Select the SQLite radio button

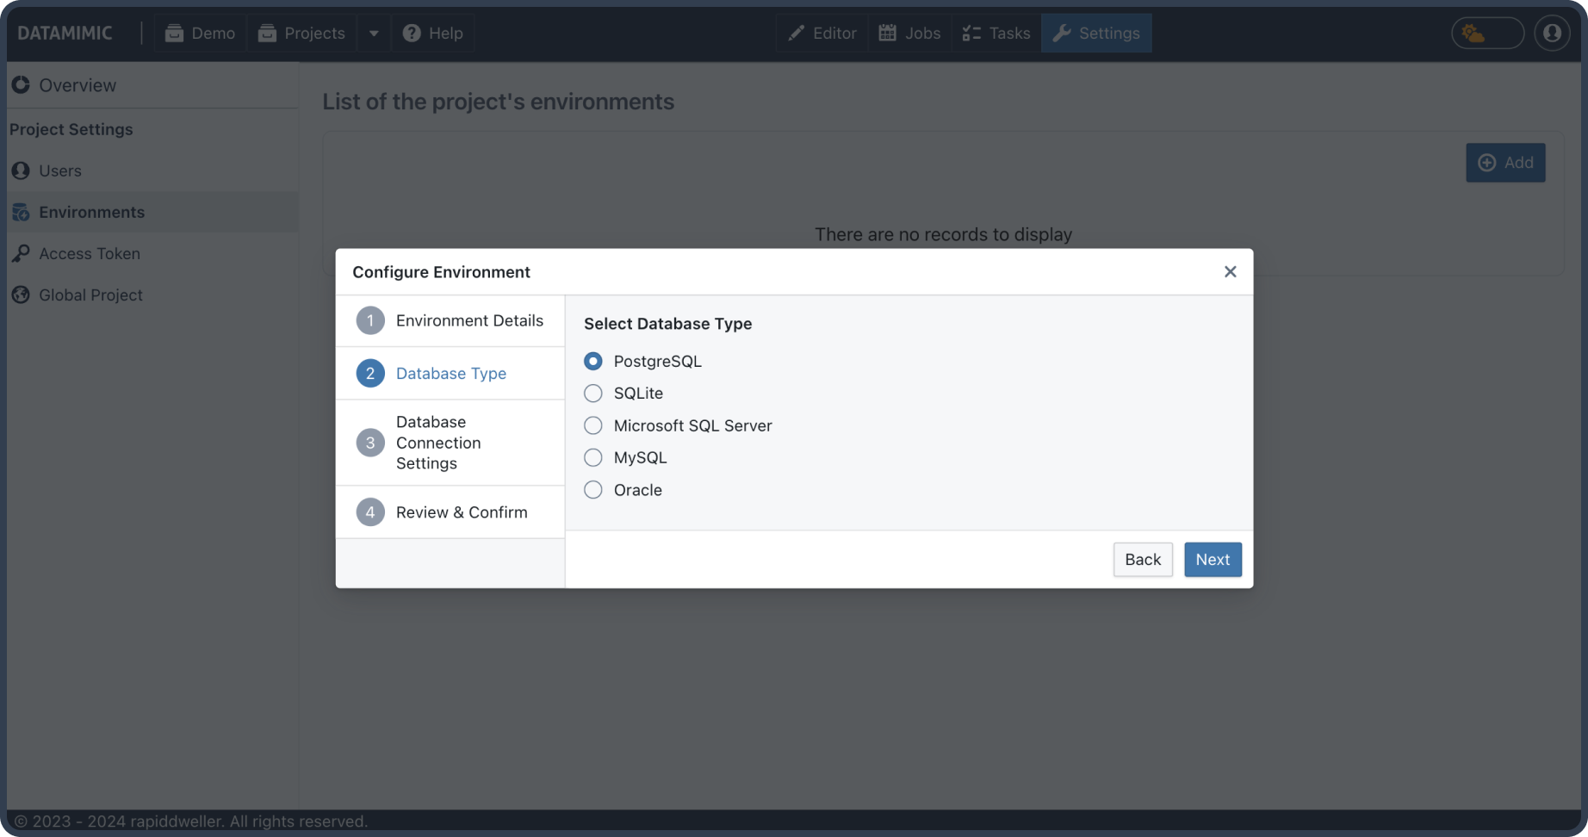click(x=593, y=394)
